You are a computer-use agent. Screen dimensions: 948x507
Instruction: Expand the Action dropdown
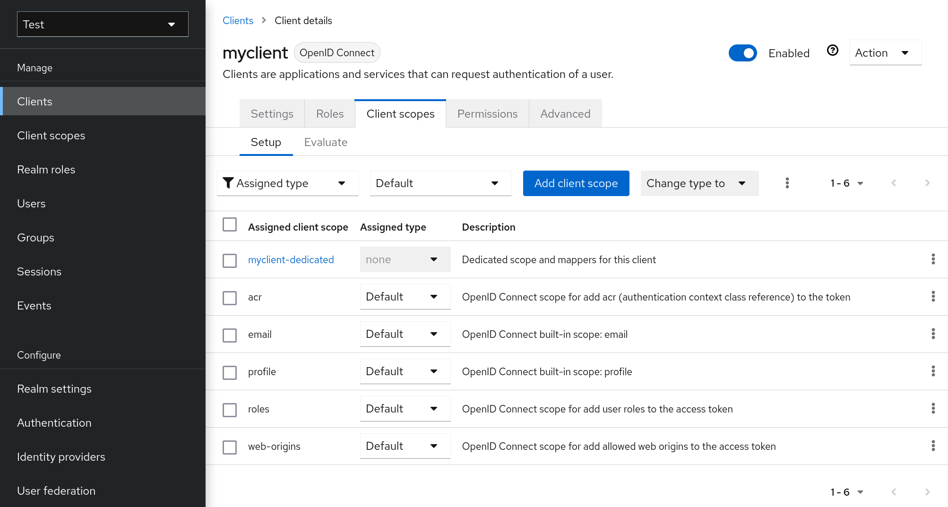pyautogui.click(x=885, y=53)
